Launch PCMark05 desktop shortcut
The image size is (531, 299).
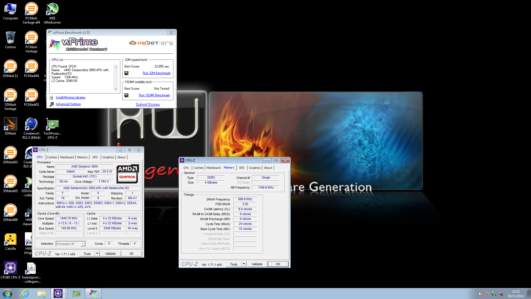(31, 97)
